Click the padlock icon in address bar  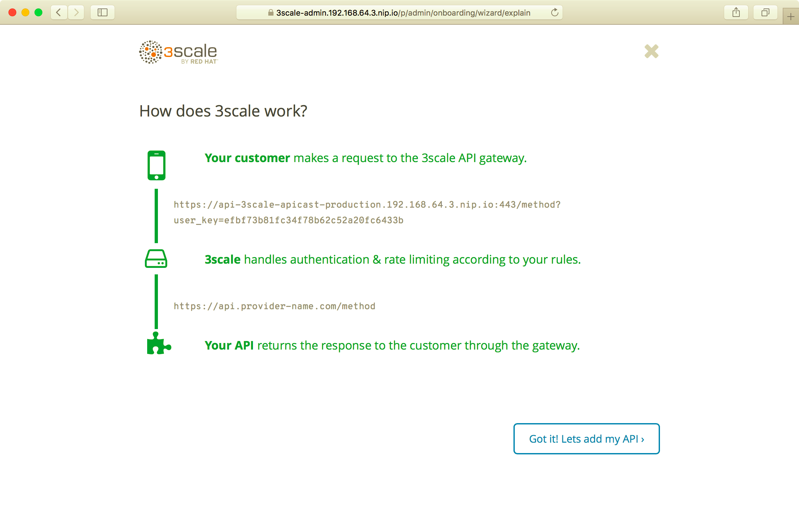click(x=271, y=13)
